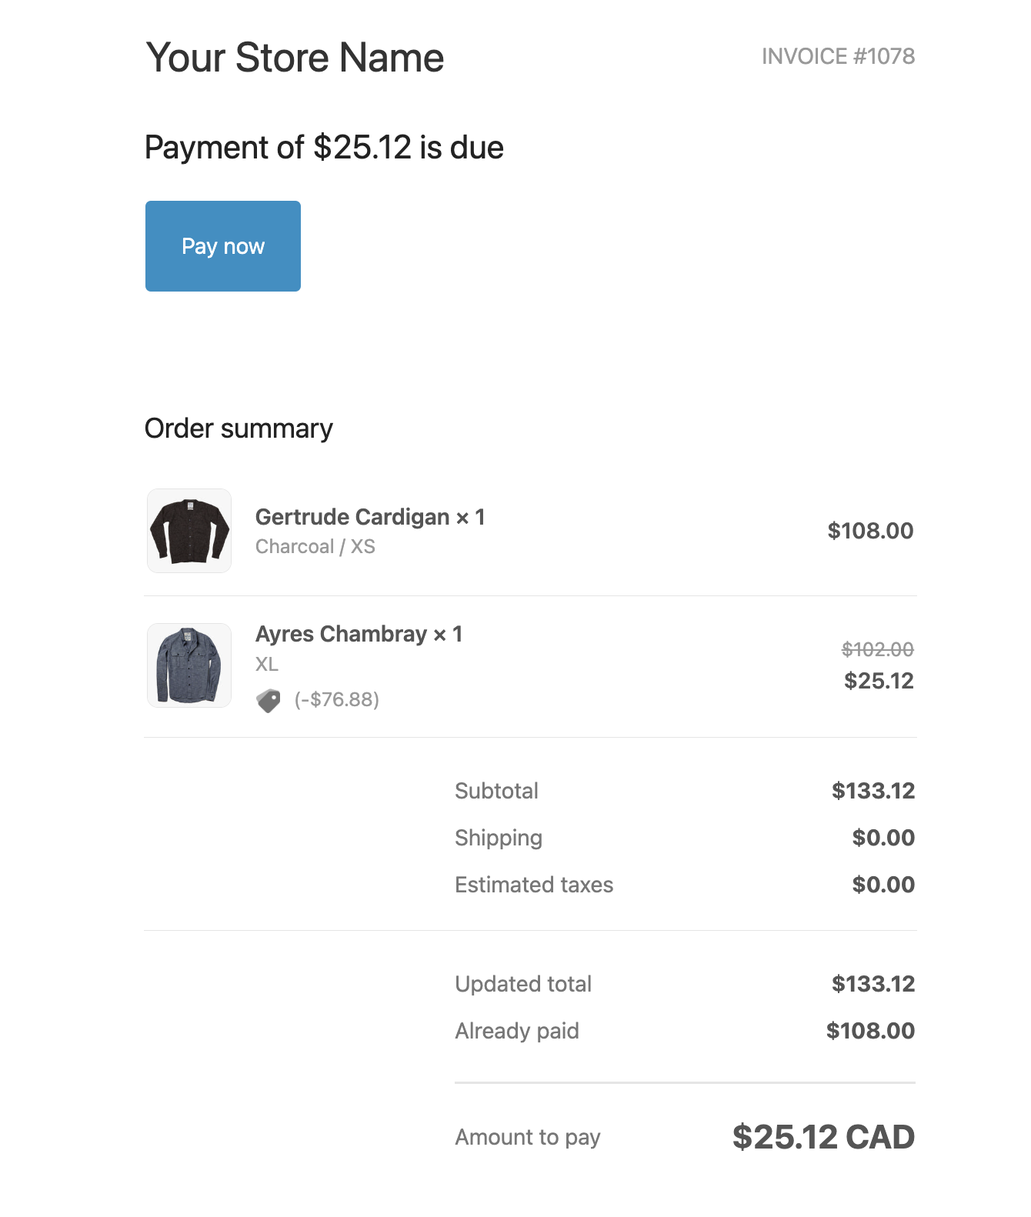Click the struck-through $102.00 price
This screenshot has width=1031, height=1217.
point(878,649)
